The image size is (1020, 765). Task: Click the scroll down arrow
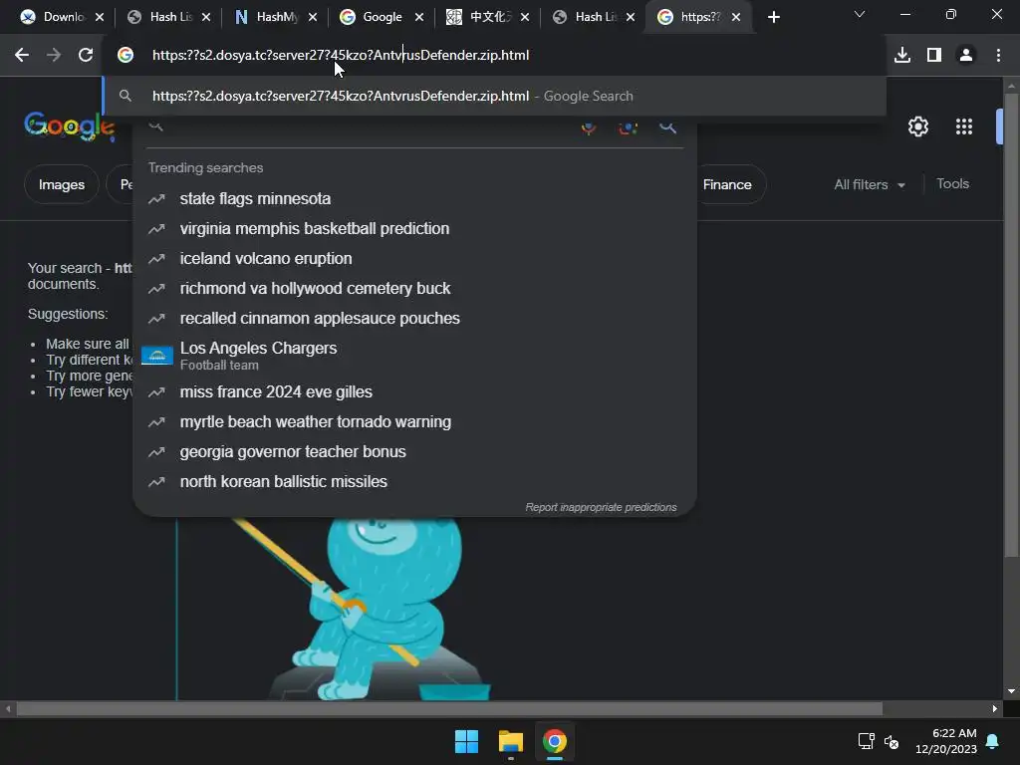pyautogui.click(x=1012, y=691)
